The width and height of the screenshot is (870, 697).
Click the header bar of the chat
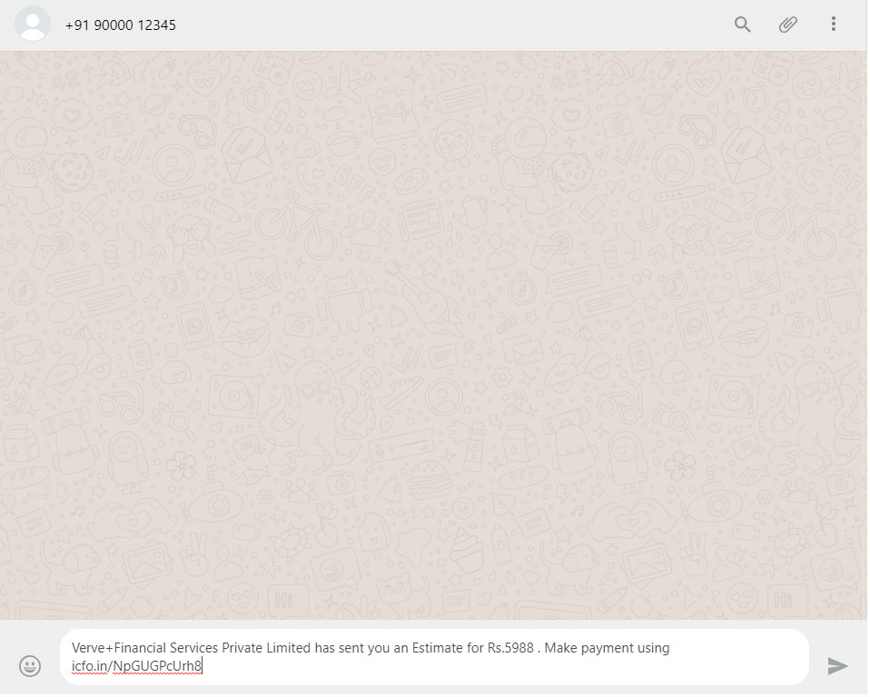click(434, 25)
